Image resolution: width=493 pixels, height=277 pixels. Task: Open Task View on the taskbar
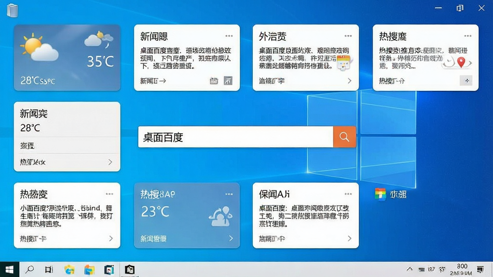pyautogui.click(x=49, y=269)
